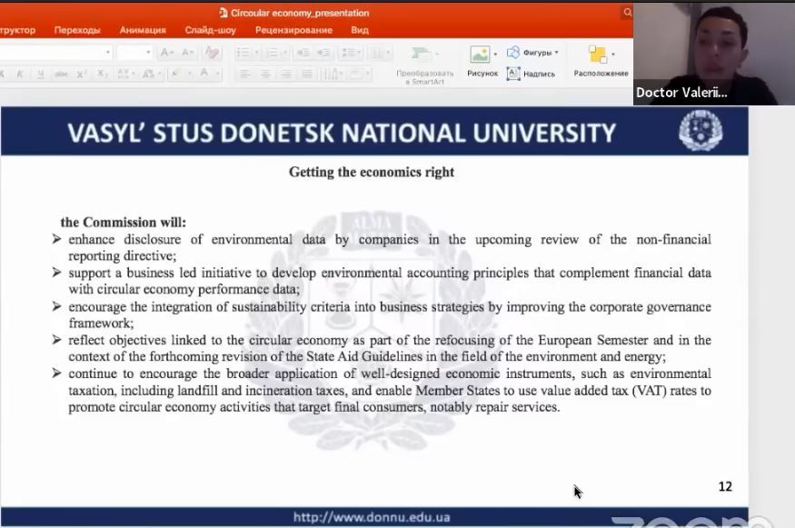795x528 pixels.
Task: Click the clear formatting eraser icon
Action: pyautogui.click(x=212, y=52)
